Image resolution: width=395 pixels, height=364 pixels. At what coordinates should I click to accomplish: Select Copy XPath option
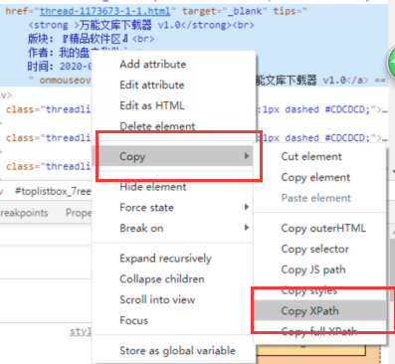tap(319, 311)
